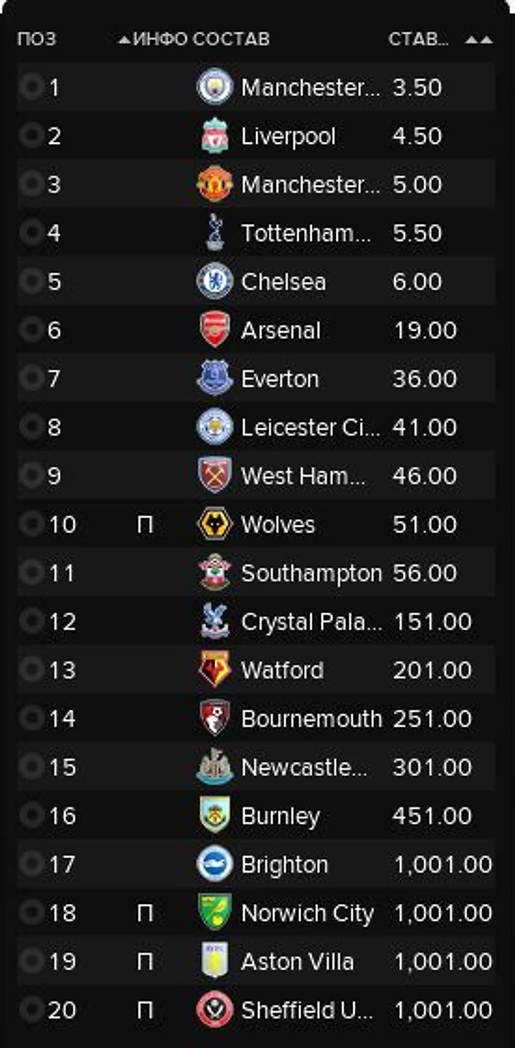Open the Southampton team name link
The width and height of the screenshot is (515, 1048).
(311, 573)
